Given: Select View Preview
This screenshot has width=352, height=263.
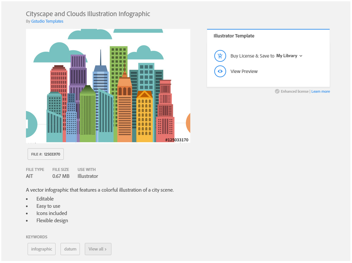Looking at the screenshot, I should [x=244, y=71].
